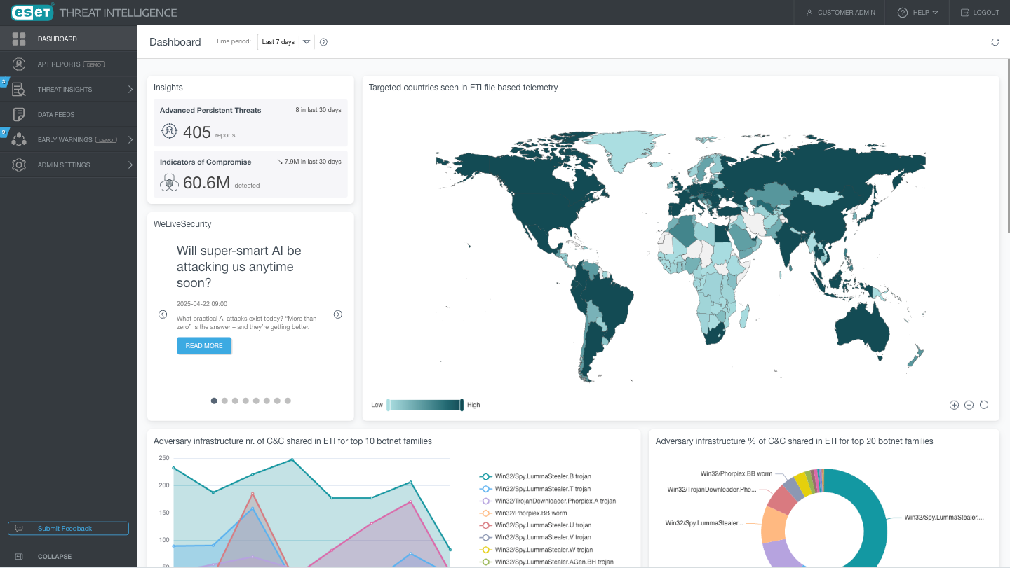Open the Last 7 days time period dropdown

285,42
